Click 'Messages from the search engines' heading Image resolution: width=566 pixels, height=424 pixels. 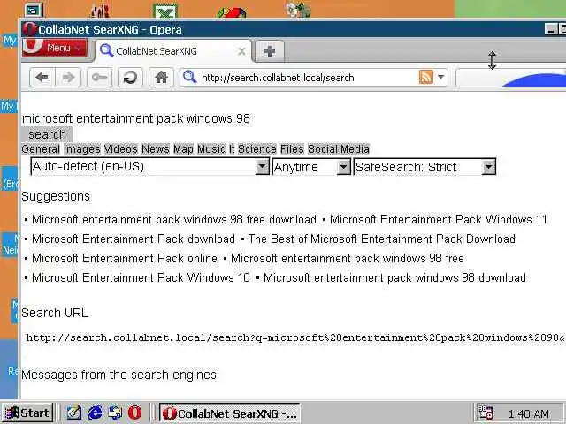(119, 375)
